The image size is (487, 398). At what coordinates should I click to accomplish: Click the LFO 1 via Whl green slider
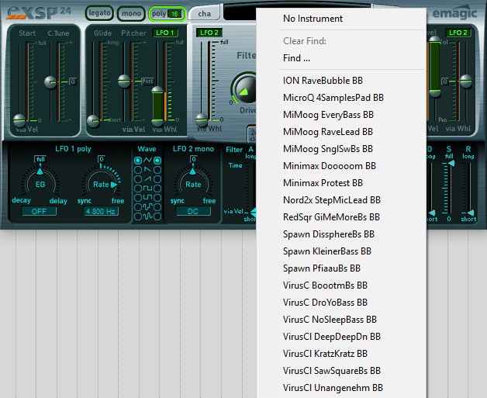click(157, 105)
